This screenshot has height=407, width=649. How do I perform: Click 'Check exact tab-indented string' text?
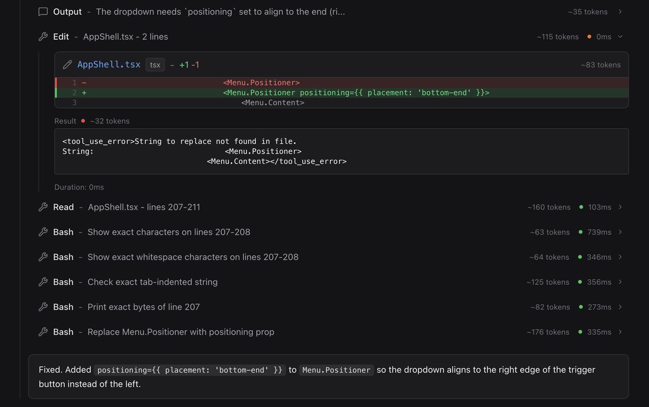coord(153,282)
